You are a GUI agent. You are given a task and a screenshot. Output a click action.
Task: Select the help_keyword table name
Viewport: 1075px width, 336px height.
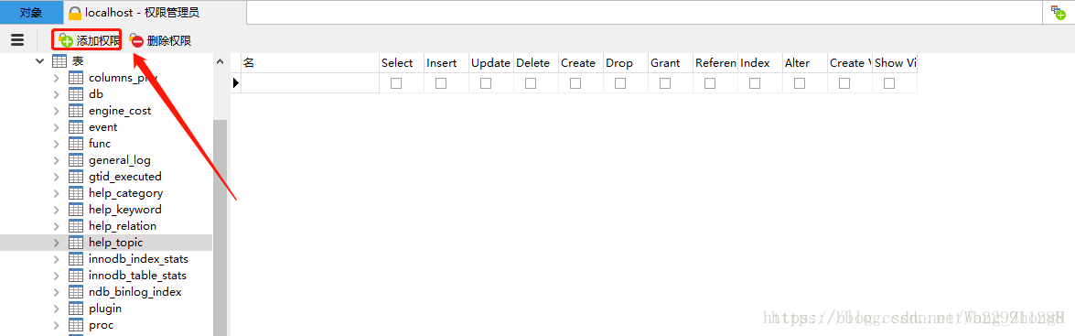[125, 209]
